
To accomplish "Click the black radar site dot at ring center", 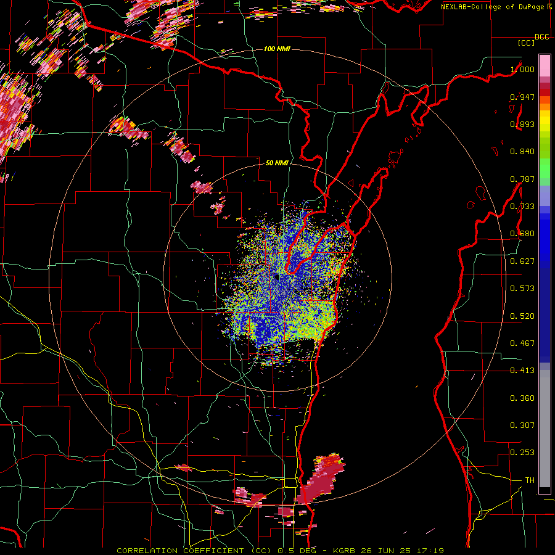I will click(x=277, y=277).
